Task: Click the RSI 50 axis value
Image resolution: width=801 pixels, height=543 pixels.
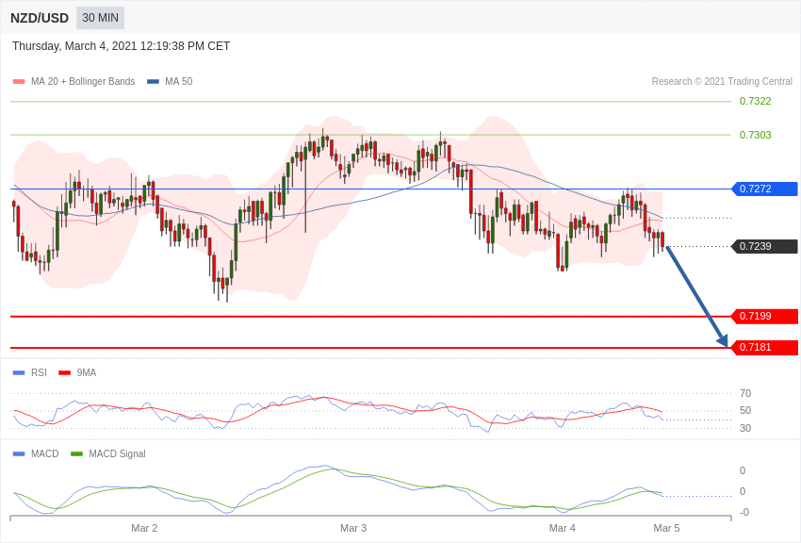Action: coord(745,411)
